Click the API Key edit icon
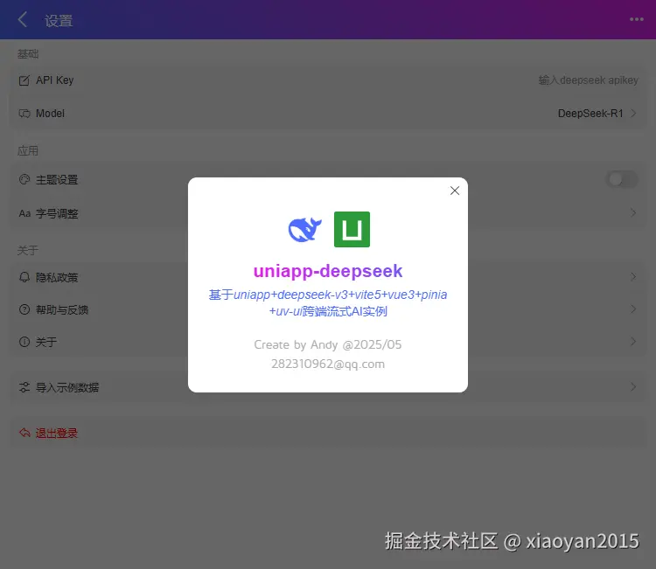This screenshot has height=569, width=656. 24,80
